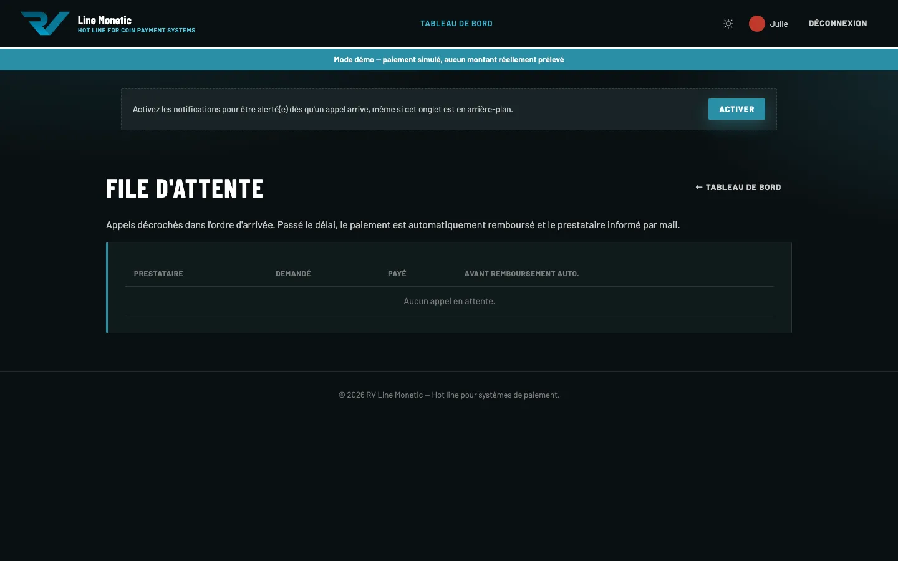Screen dimensions: 898x561
Task: Click the 'Appels décrochés' description paragraph
Action: pos(393,225)
